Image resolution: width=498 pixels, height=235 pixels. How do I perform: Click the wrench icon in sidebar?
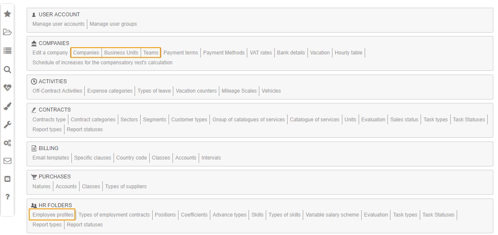tap(7, 124)
